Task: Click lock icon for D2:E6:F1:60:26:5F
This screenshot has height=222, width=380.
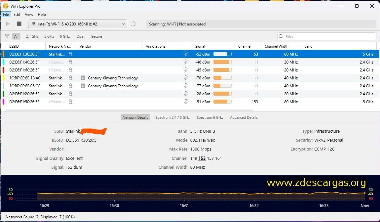Action: (x=70, y=70)
